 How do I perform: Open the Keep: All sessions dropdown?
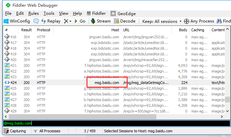162,21
